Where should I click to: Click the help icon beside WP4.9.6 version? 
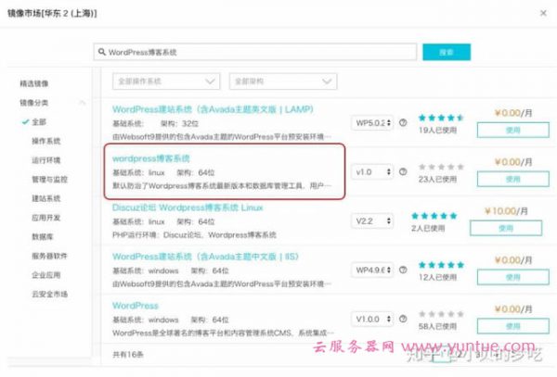pos(403,270)
